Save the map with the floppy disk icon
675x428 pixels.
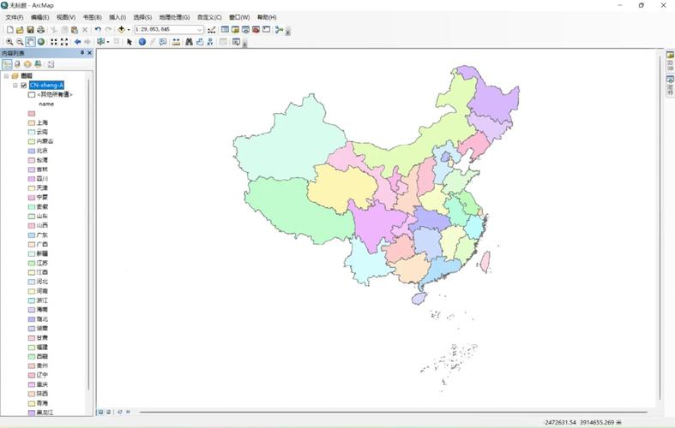pyautogui.click(x=31, y=30)
